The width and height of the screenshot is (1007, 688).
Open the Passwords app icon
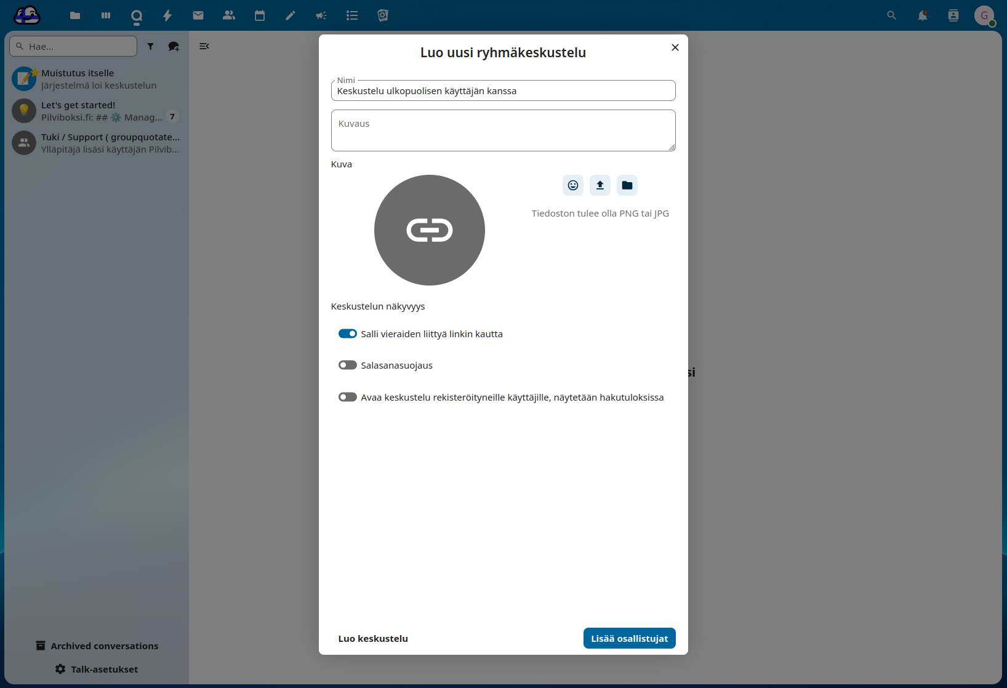point(383,15)
